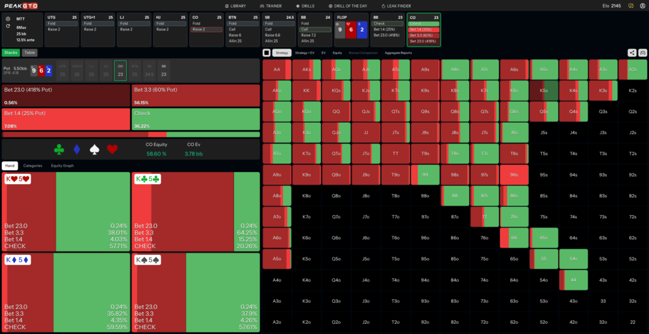Select the 54s cell in the matrix

tap(573, 259)
